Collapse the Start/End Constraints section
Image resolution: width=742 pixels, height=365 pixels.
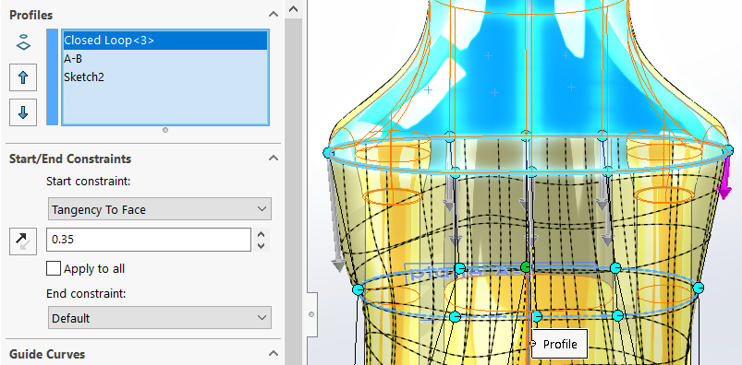(273, 159)
